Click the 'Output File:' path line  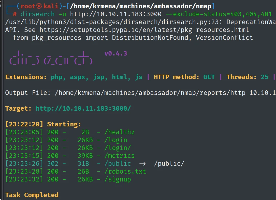click(x=140, y=93)
